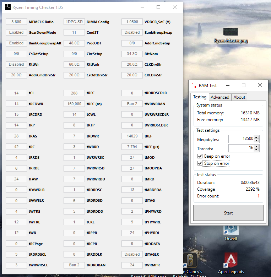Click the DIMM Config 1DPC-SR field
Viewport: 271px width, 277px height.
tap(74, 22)
